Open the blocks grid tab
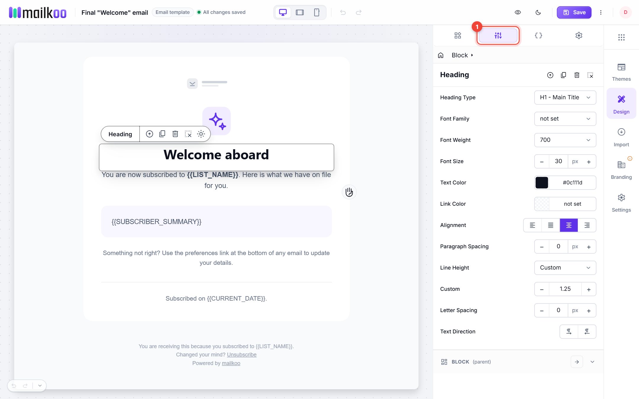639x399 pixels. (x=458, y=35)
